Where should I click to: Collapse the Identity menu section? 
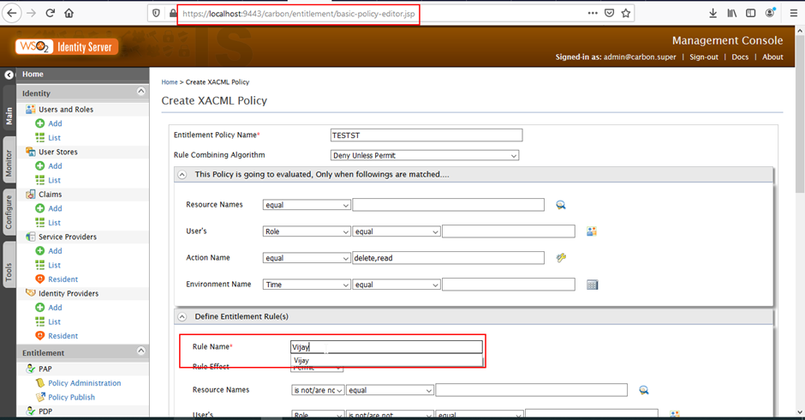pyautogui.click(x=141, y=93)
